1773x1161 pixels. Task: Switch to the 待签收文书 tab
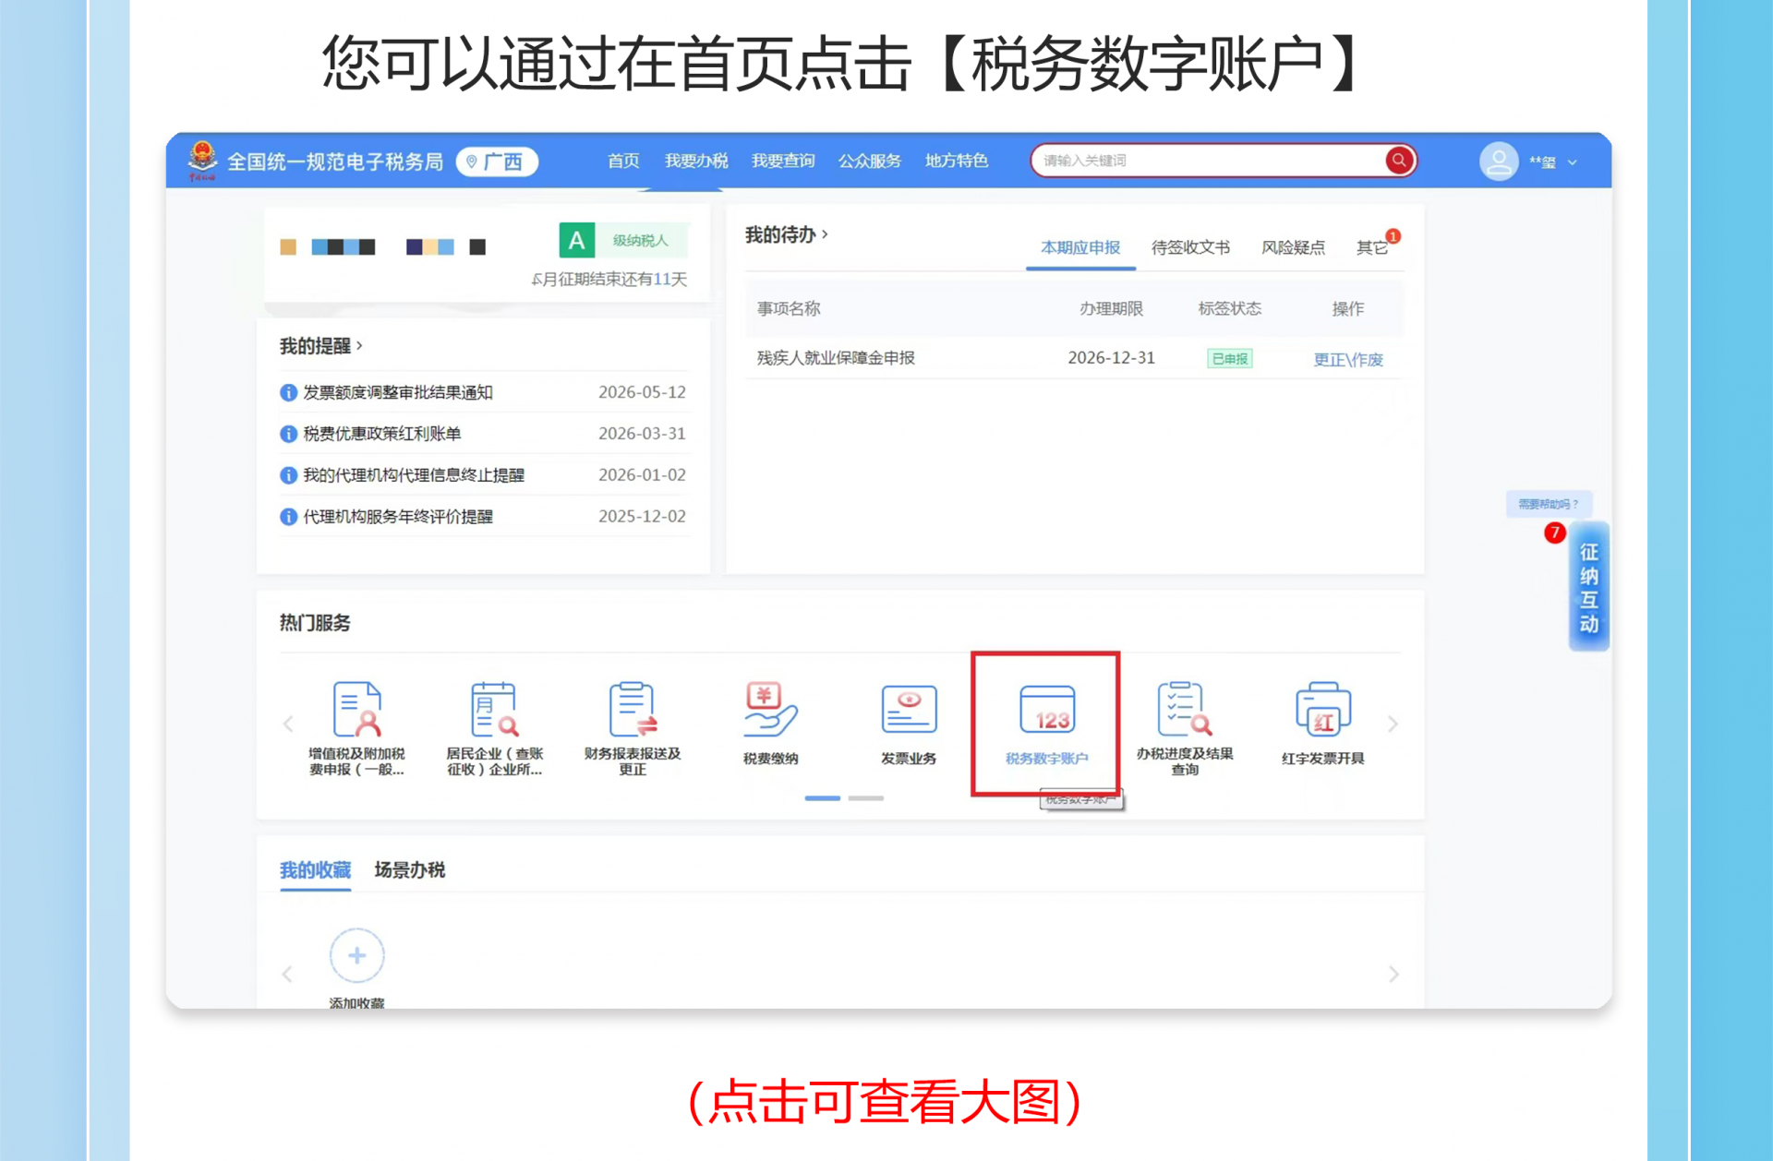(x=1190, y=247)
